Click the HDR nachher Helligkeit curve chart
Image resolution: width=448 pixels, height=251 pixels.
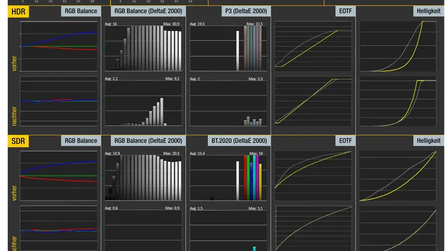point(400,101)
